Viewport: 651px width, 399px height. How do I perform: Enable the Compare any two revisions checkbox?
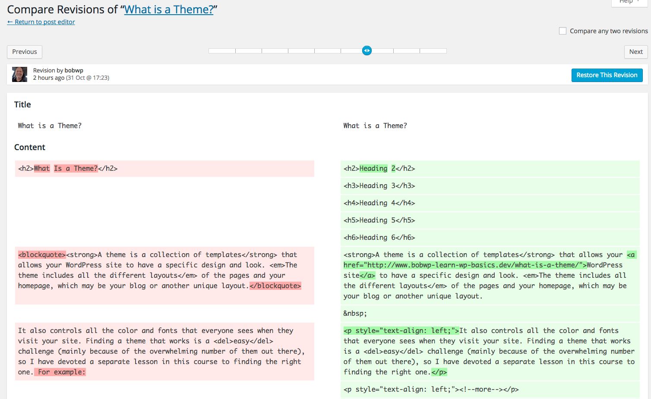point(563,31)
